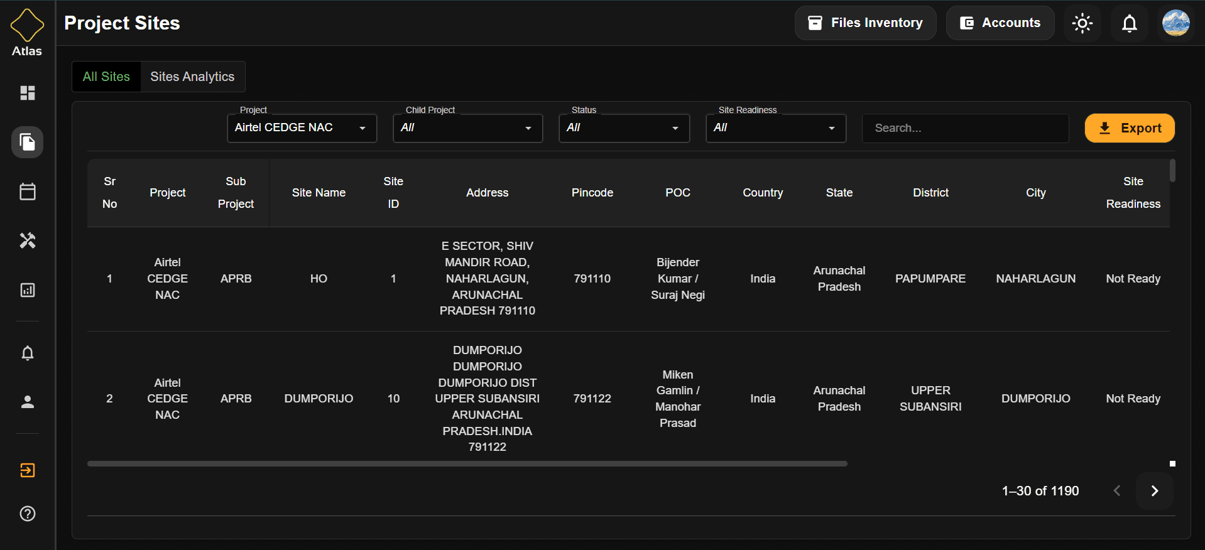Click the DUMPORIJO DIST UPPER SUBANSIRI address

(x=487, y=399)
